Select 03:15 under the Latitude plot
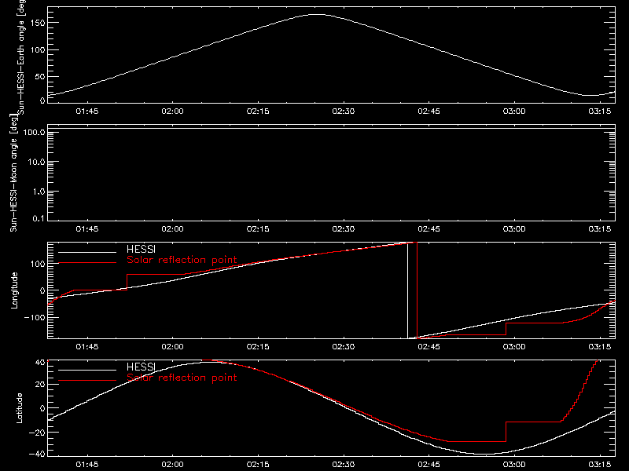 [x=600, y=464]
